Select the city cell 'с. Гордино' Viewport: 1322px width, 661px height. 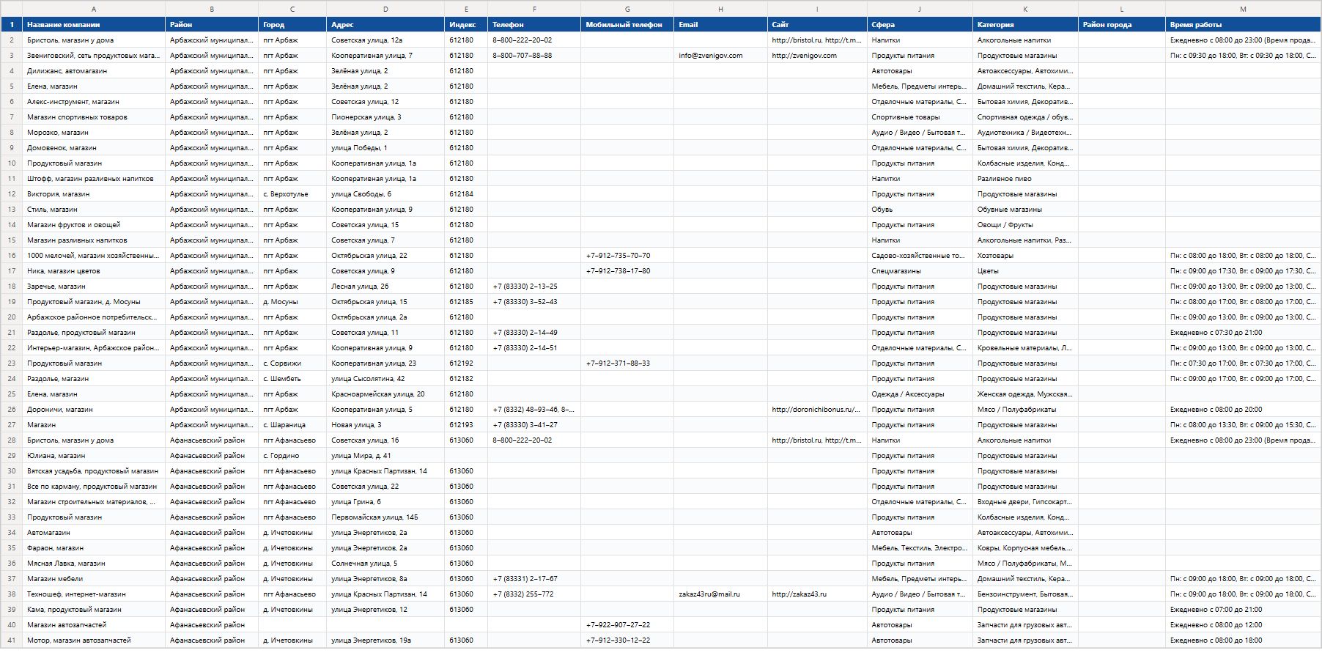coord(292,456)
